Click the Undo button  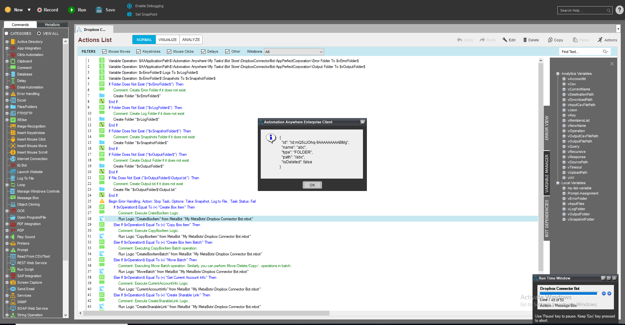click(465, 40)
